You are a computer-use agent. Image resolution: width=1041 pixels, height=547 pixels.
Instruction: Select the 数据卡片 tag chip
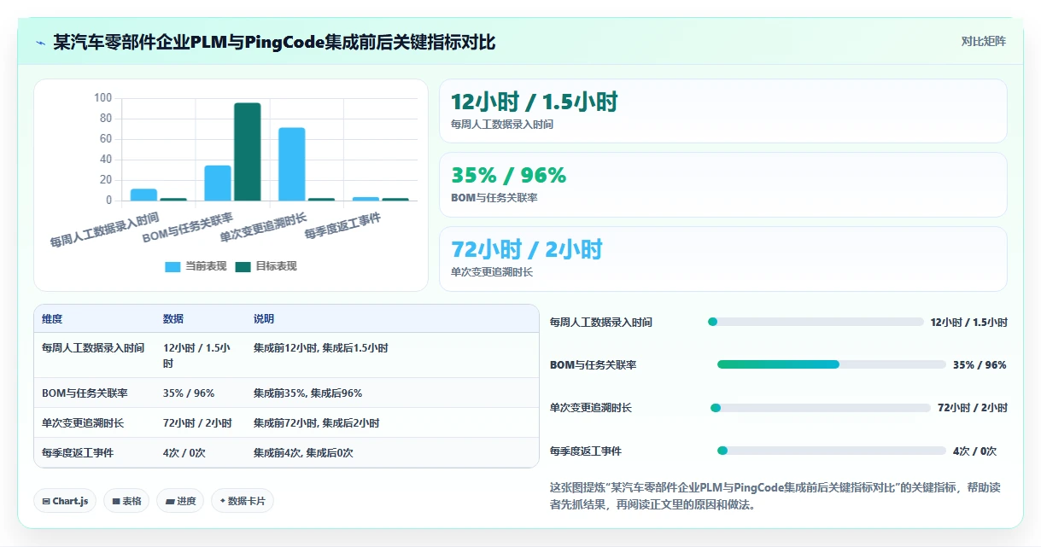coord(243,501)
